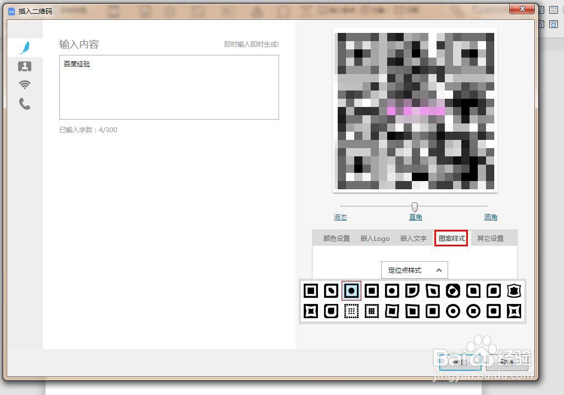Click the 液态 shape link
The width and height of the screenshot is (564, 395).
coord(340,217)
